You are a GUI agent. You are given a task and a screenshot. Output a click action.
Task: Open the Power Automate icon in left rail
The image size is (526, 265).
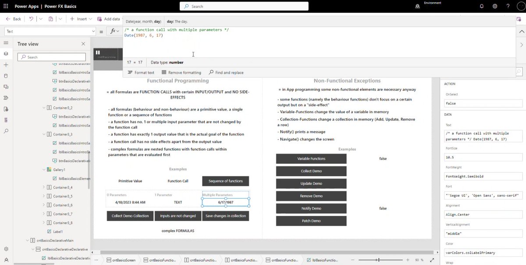pyautogui.click(x=6, y=97)
